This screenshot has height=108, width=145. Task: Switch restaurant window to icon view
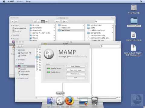35,22
